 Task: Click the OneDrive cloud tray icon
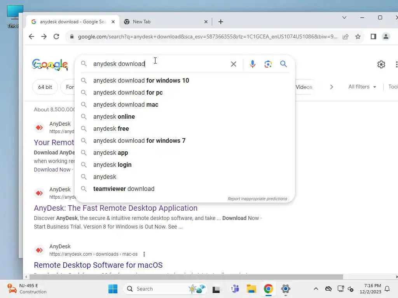[x=328, y=289]
